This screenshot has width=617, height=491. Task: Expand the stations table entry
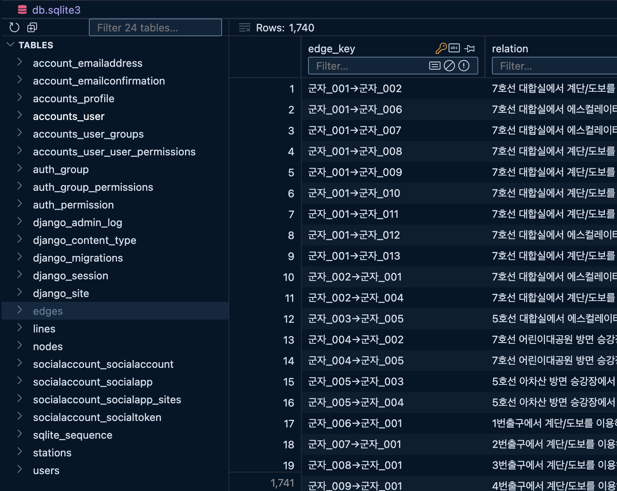(x=19, y=452)
